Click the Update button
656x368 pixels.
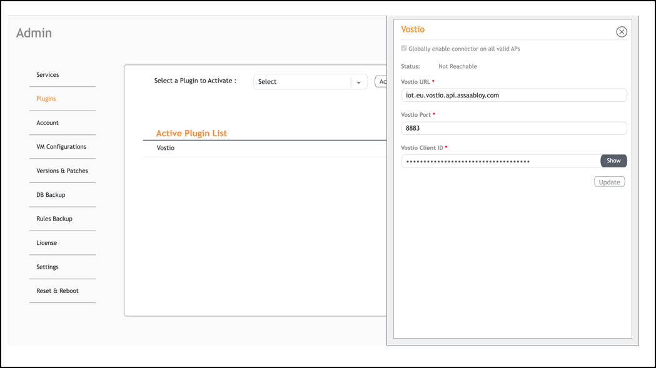coord(609,182)
